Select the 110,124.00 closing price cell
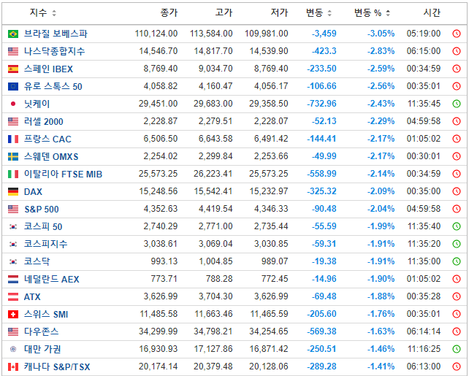 [156, 34]
